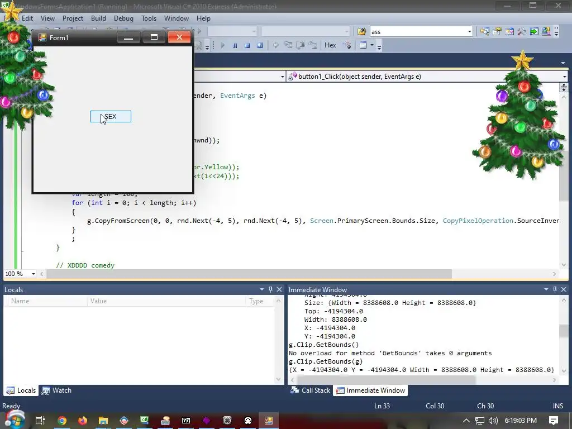The width and height of the screenshot is (572, 429).
Task: Click the editor horizontal scrollbar thumb
Action: click(x=249, y=274)
